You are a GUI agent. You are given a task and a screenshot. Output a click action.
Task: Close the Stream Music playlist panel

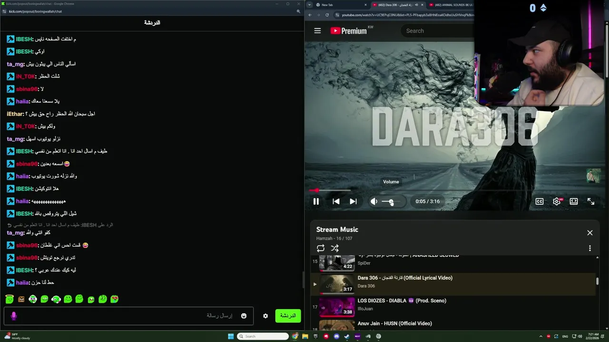(590, 233)
